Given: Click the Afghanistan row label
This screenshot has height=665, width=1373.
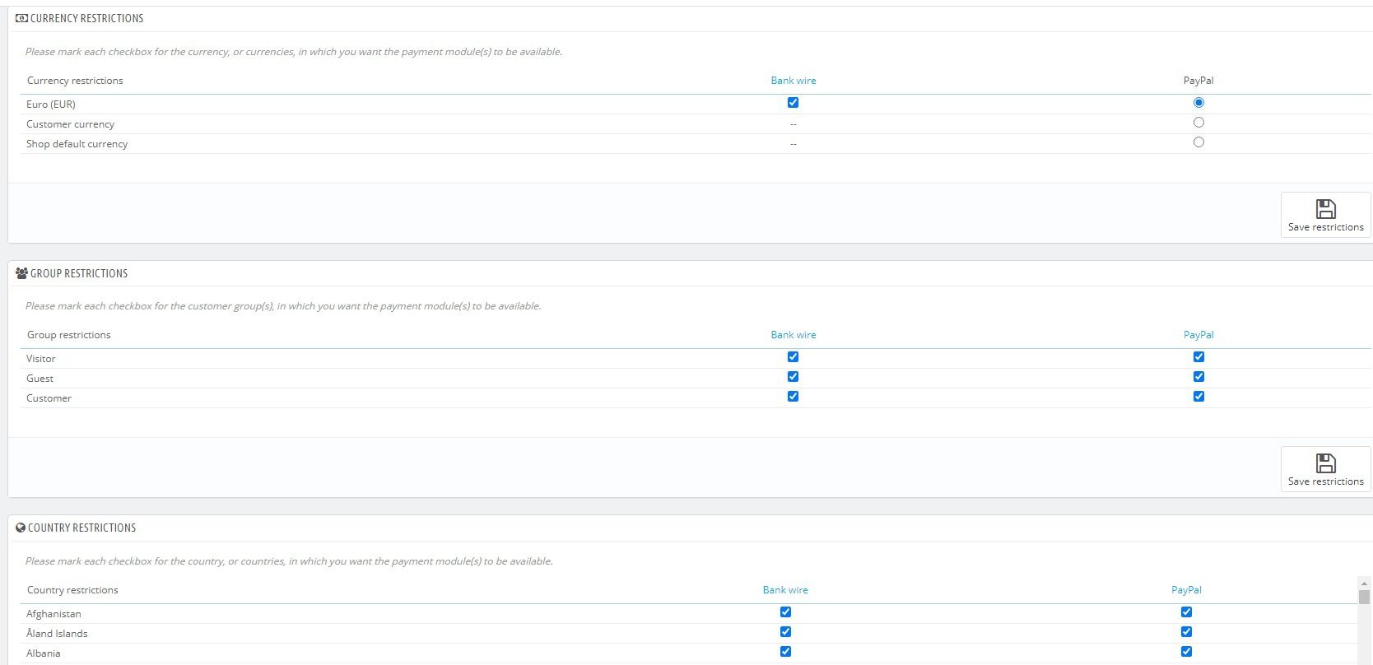Looking at the screenshot, I should click(54, 614).
